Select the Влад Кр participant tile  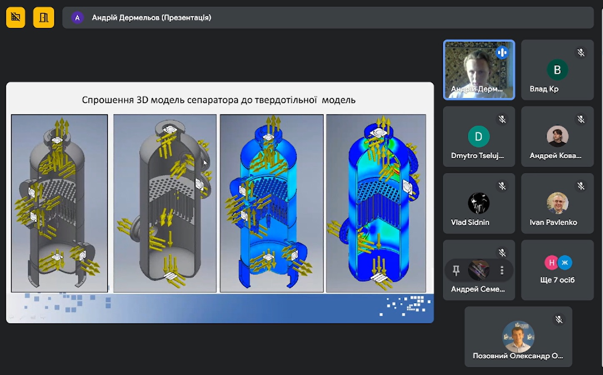[557, 70]
